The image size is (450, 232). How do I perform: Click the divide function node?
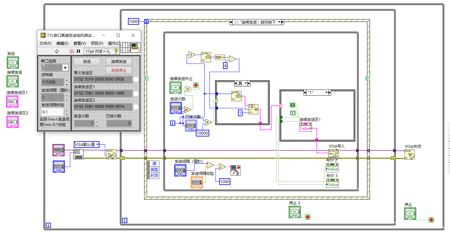coord(222,167)
